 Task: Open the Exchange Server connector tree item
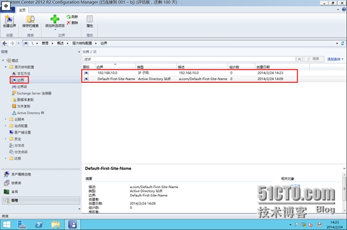click(32, 93)
